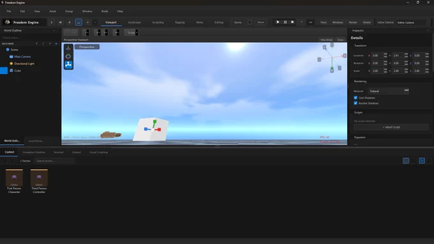Screen dimensions: 434x244
Task: Open the Material Default dropdown
Action: coord(388,91)
